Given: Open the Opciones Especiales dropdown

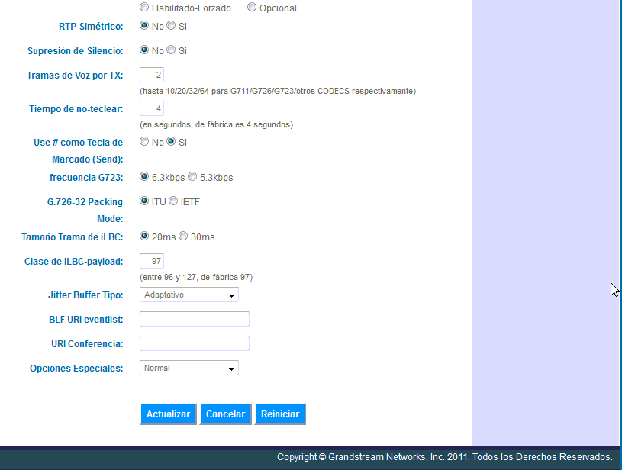Looking at the screenshot, I should 189,367.
